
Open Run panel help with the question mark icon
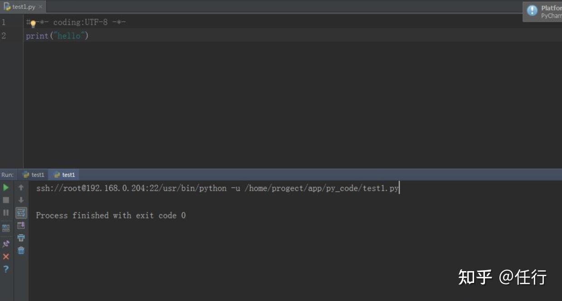[6, 269]
